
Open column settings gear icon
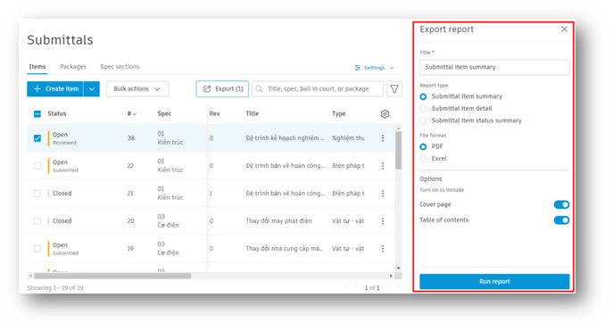pos(385,114)
